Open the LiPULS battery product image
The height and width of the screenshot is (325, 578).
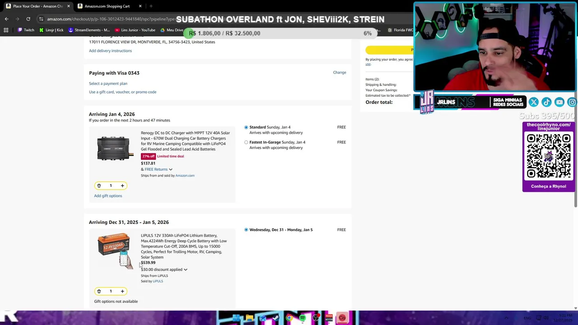pos(114,251)
